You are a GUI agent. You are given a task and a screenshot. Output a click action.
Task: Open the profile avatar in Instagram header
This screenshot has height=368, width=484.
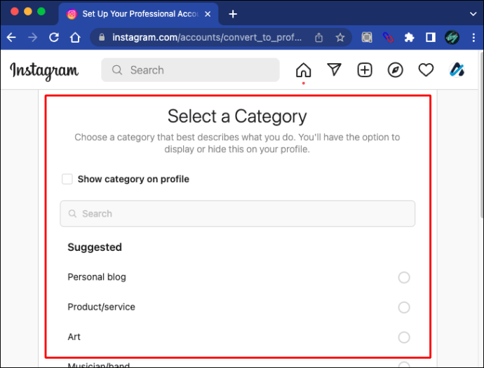click(x=457, y=70)
